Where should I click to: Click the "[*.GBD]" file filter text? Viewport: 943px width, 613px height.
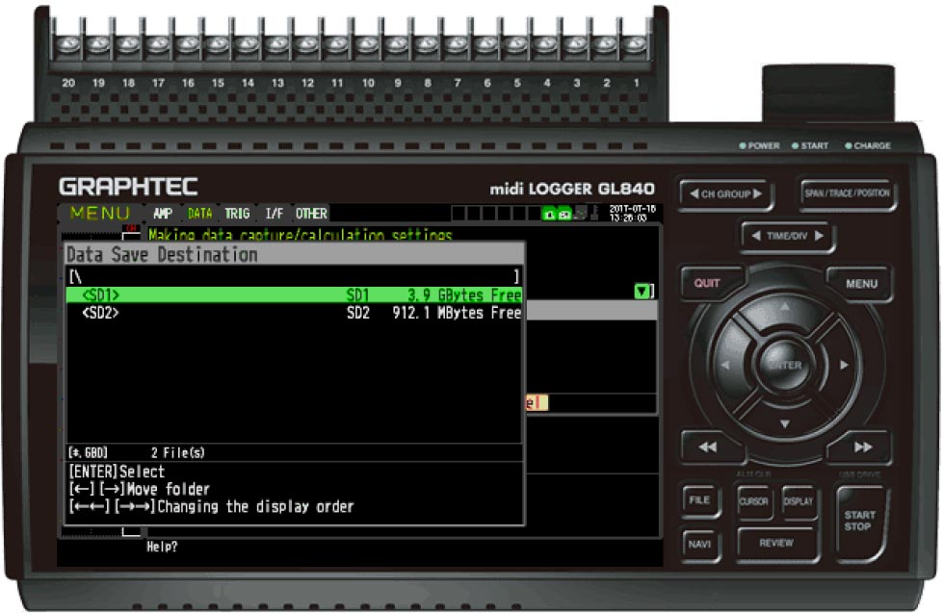point(88,452)
